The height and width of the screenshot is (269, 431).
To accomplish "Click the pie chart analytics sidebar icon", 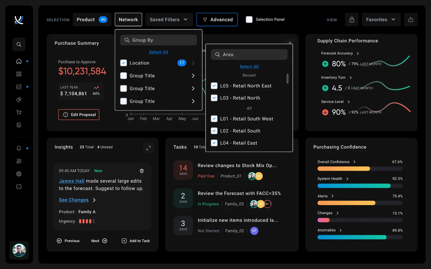I will click(x=19, y=100).
